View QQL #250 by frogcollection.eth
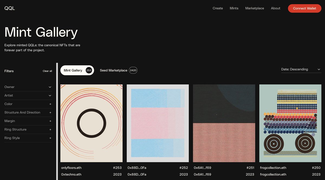 point(290,123)
